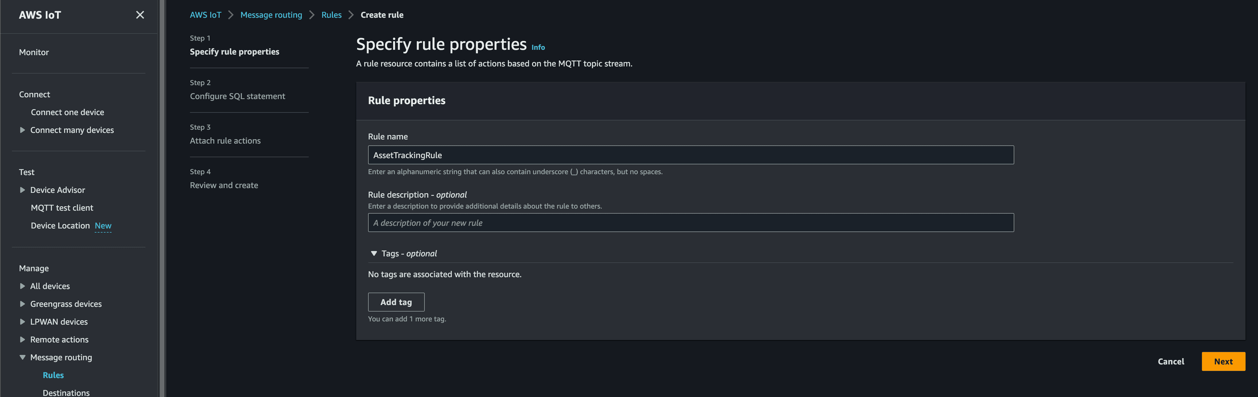The height and width of the screenshot is (397, 1258).
Task: Open Info link beside page title
Action: [538, 47]
